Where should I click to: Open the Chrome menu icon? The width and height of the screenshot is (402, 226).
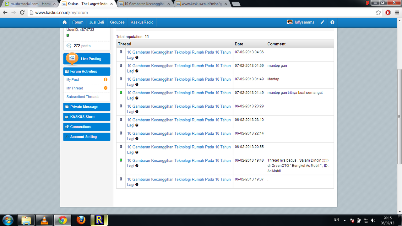pyautogui.click(x=397, y=13)
